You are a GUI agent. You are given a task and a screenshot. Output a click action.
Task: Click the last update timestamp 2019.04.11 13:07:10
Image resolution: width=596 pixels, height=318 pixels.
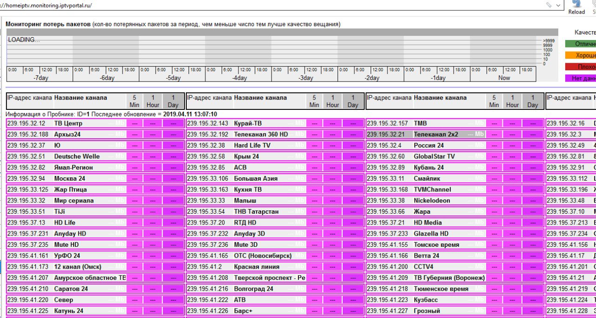190,114
